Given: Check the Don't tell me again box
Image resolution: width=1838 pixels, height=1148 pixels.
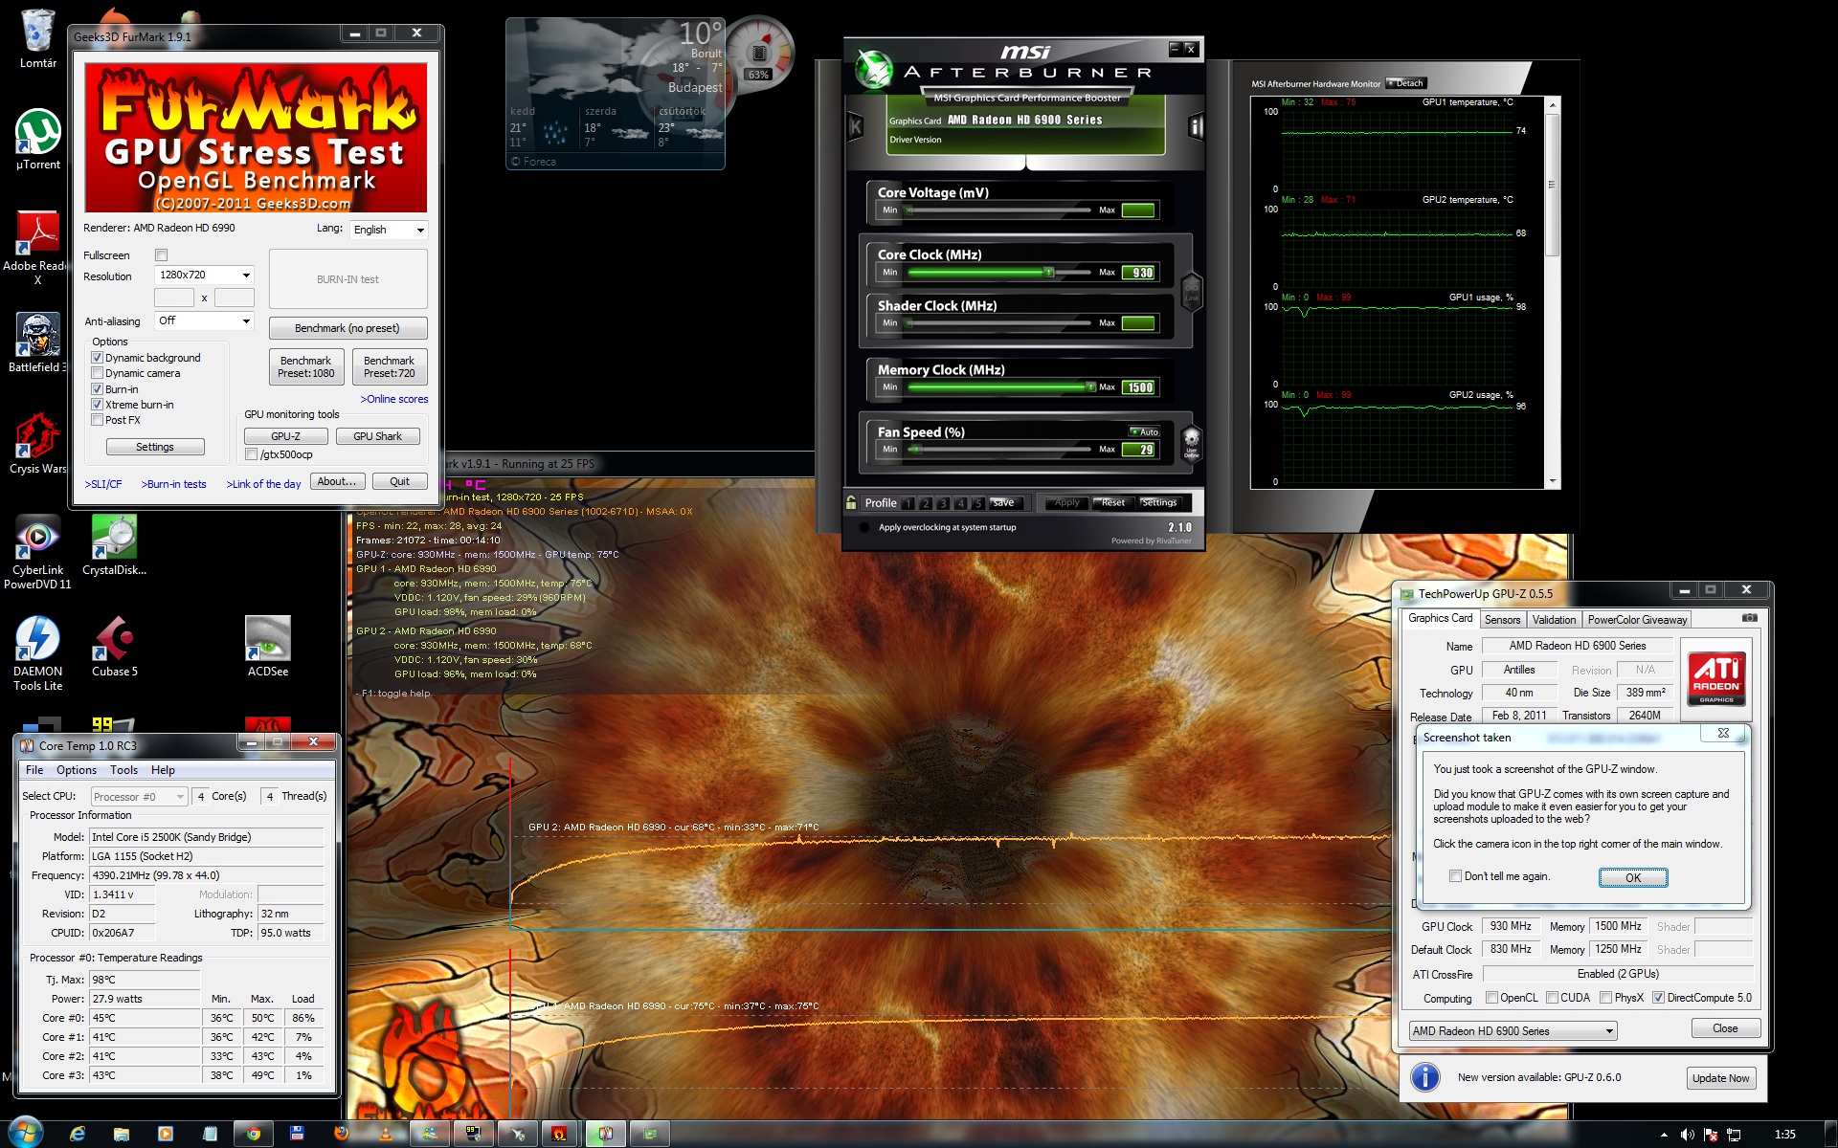Looking at the screenshot, I should [1455, 876].
